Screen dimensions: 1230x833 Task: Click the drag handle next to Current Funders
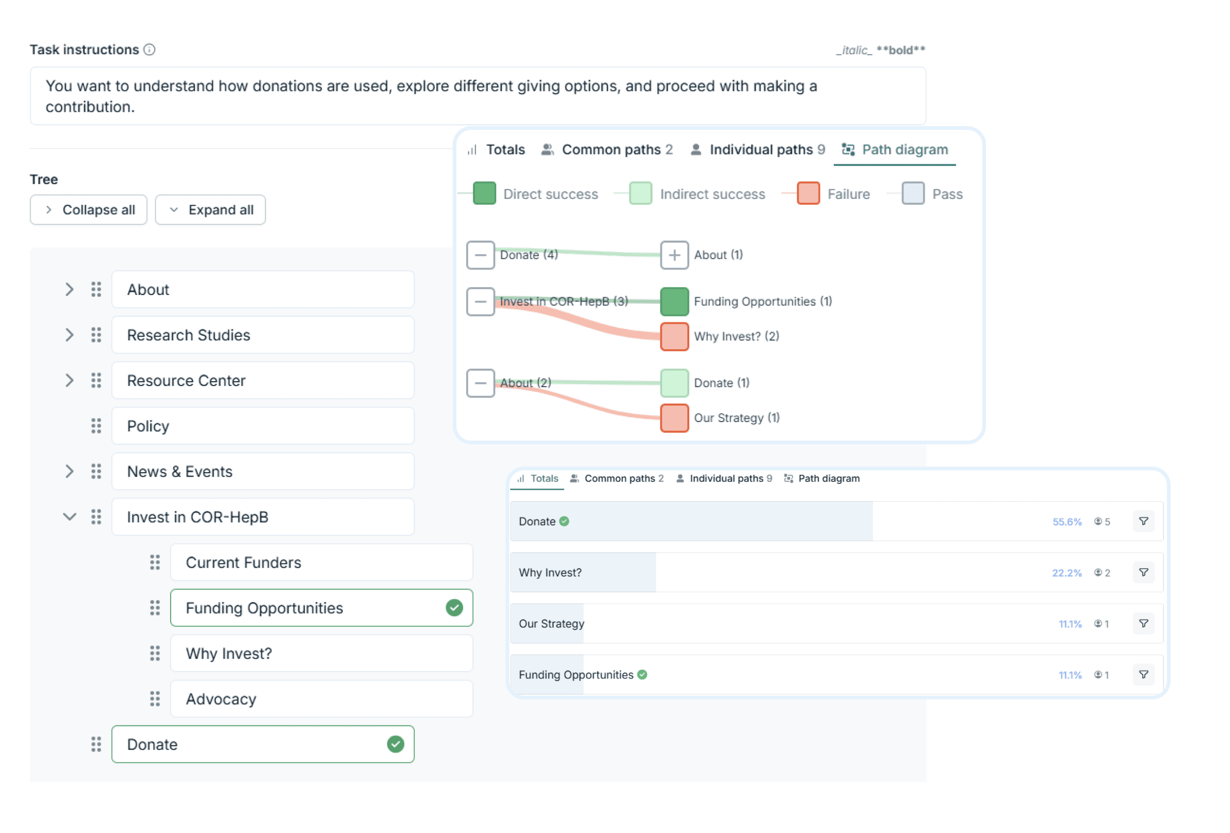pos(154,563)
